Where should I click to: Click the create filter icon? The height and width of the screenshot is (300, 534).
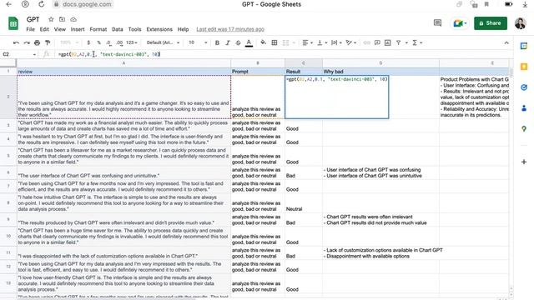pyautogui.click(x=398, y=42)
